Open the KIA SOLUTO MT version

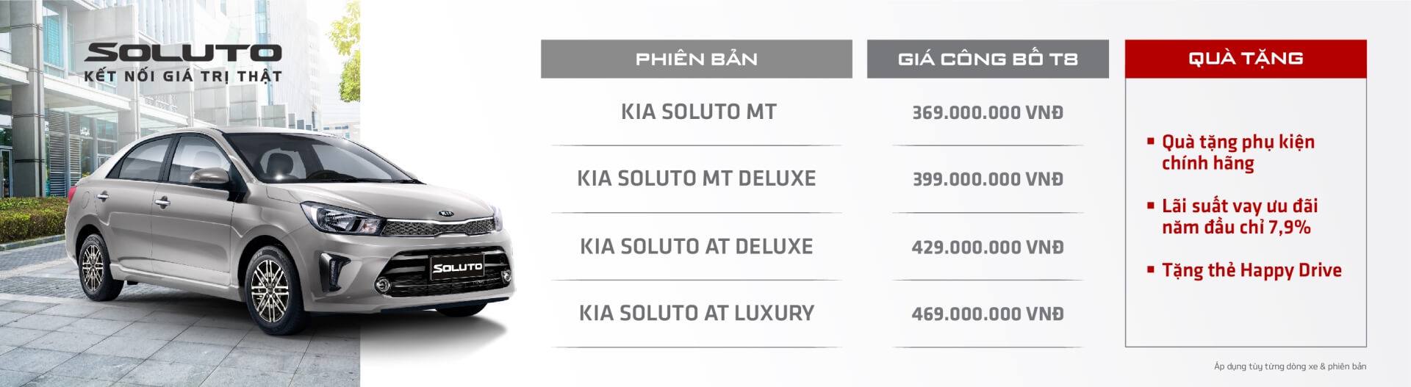[698, 112]
